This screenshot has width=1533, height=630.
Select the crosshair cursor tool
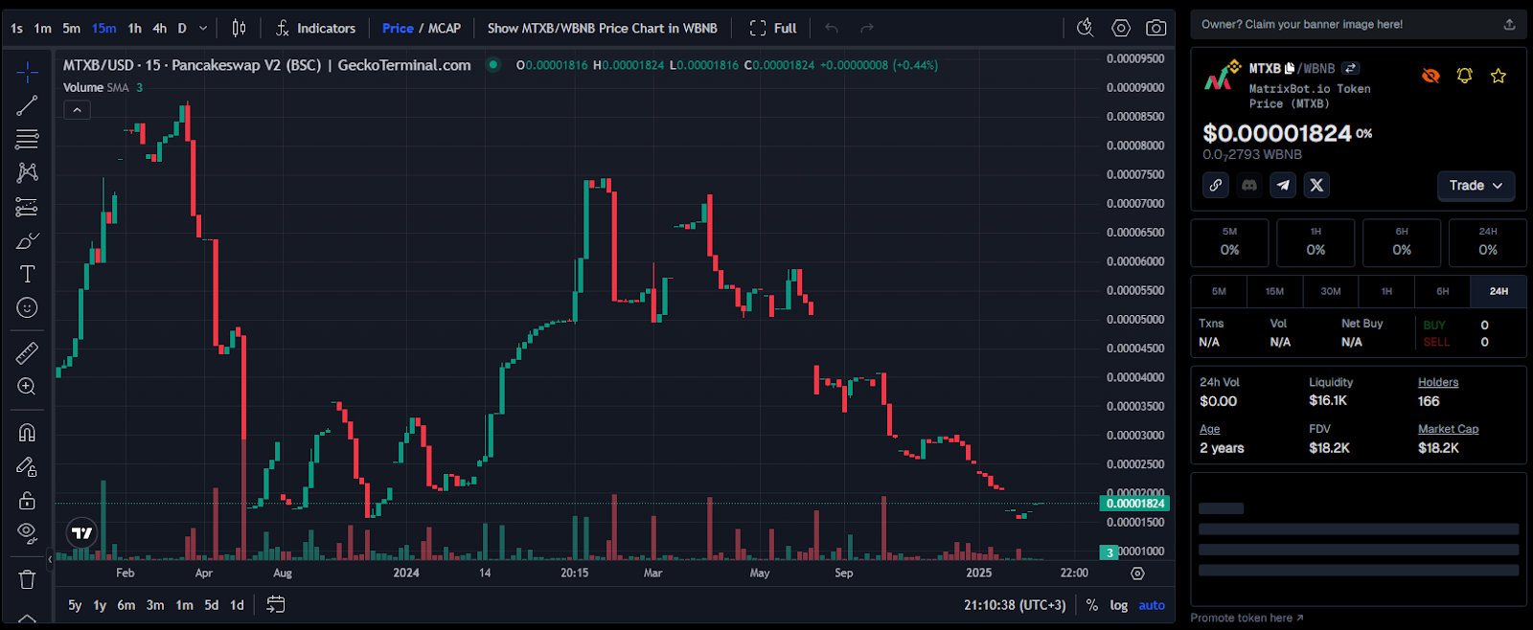click(x=27, y=72)
